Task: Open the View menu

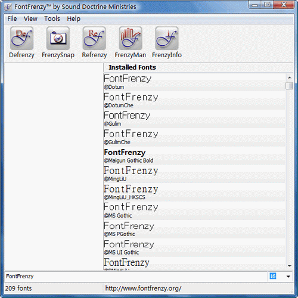Action: (30, 18)
